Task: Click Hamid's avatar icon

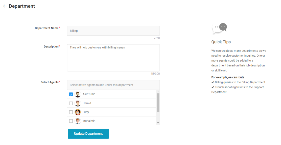Action: (x=78, y=103)
